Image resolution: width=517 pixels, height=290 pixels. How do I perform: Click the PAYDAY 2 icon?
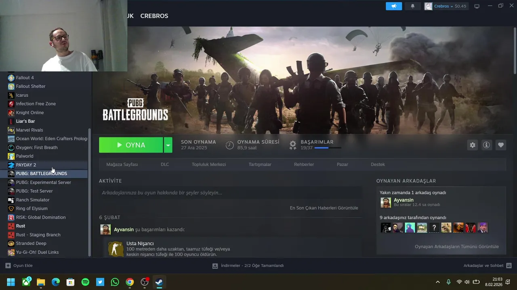pyautogui.click(x=11, y=165)
